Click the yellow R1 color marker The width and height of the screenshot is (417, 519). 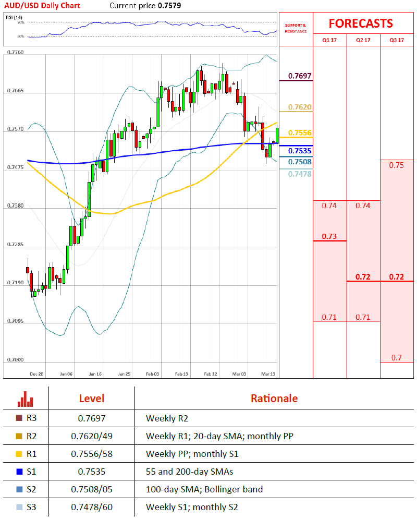20,454
